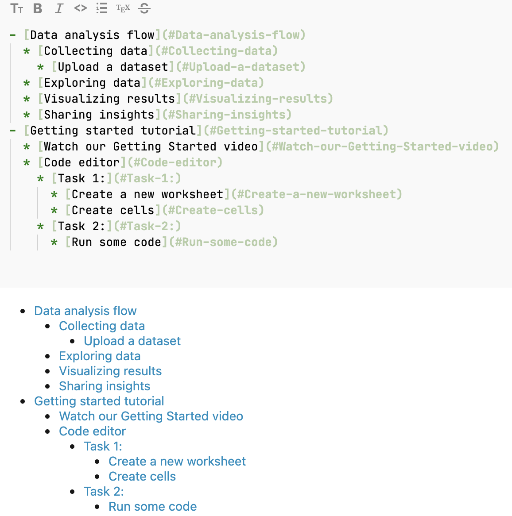Apply strikethrough formatting from the toolbar
This screenshot has width=512, height=516.
[x=144, y=8]
